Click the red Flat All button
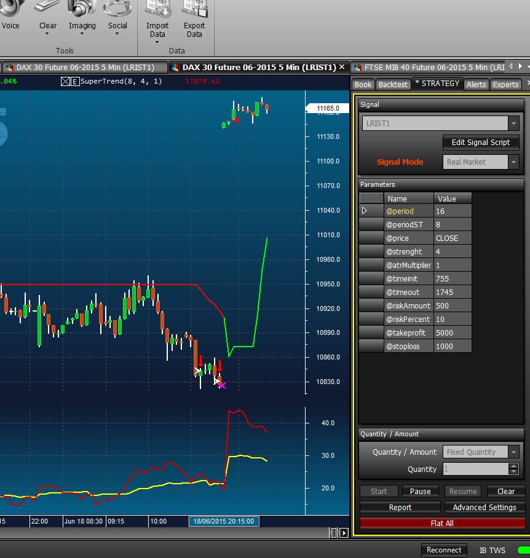The width and height of the screenshot is (530, 558). pyautogui.click(x=442, y=523)
